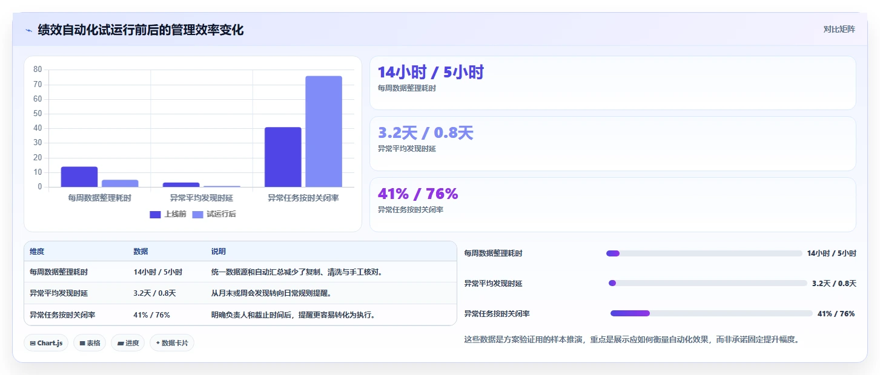This screenshot has width=880, height=375.
Task: Click table cell 异常平均发现时延
Action: pyautogui.click(x=59, y=293)
